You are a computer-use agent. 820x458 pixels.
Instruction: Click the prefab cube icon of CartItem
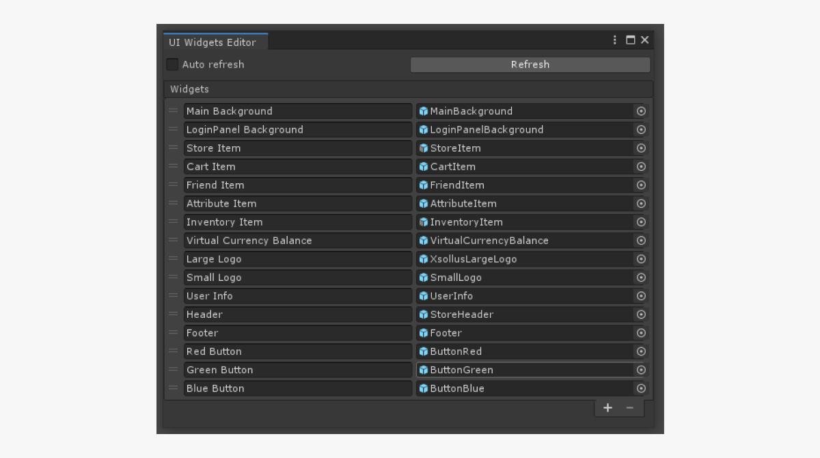pyautogui.click(x=424, y=167)
